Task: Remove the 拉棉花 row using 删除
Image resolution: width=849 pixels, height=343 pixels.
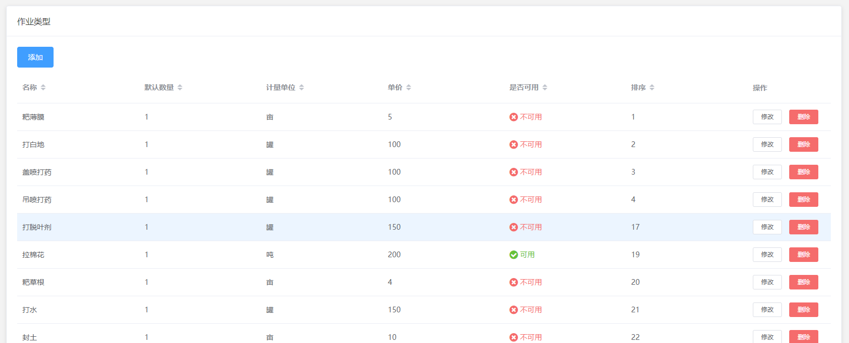Action: tap(803, 255)
